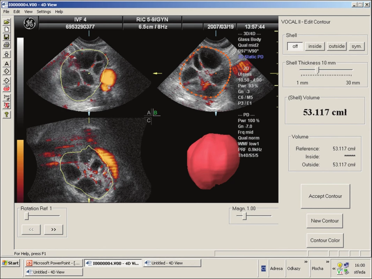Open the Contour Color picker
The height and width of the screenshot is (279, 372).
click(325, 240)
